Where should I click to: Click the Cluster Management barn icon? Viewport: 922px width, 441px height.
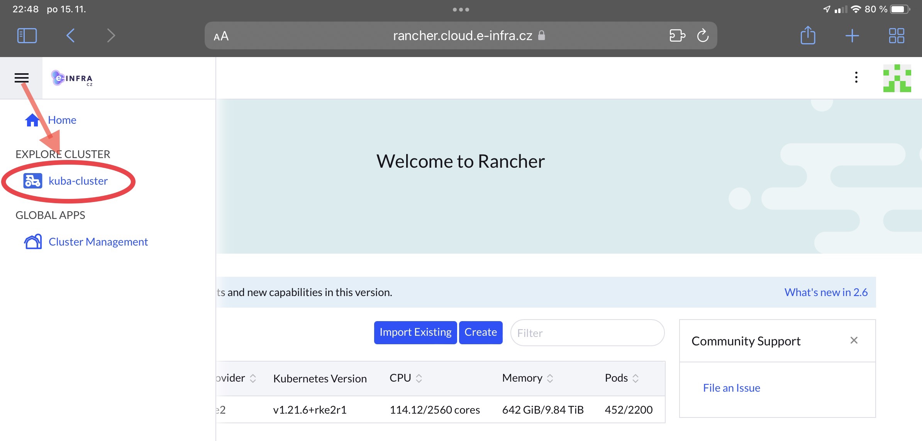pos(33,242)
